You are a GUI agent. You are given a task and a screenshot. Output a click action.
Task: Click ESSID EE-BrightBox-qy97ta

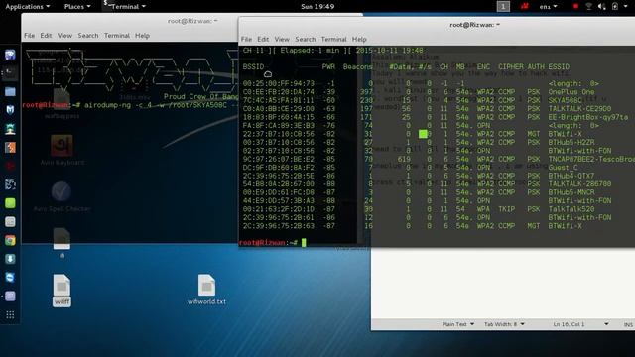pyautogui.click(x=588, y=117)
